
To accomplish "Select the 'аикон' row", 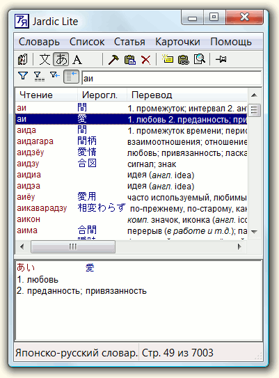I will pos(131,219).
